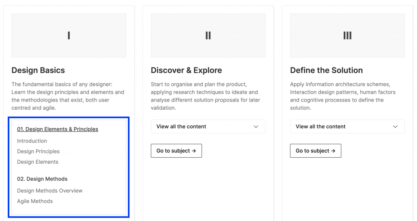This screenshot has width=417, height=221.
Task: Click the Discover & Explore card title
Action: [186, 70]
